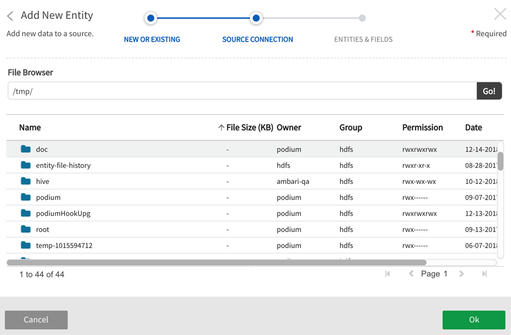
Task: Click the rwxr-xr-x permission cell
Action: tap(416, 165)
